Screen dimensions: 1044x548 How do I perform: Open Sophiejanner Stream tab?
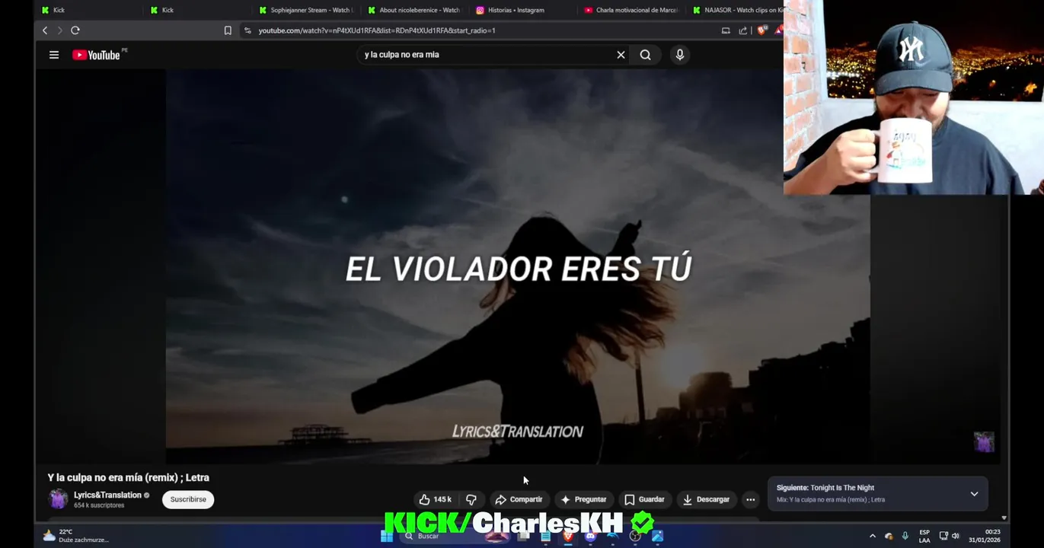pos(305,10)
